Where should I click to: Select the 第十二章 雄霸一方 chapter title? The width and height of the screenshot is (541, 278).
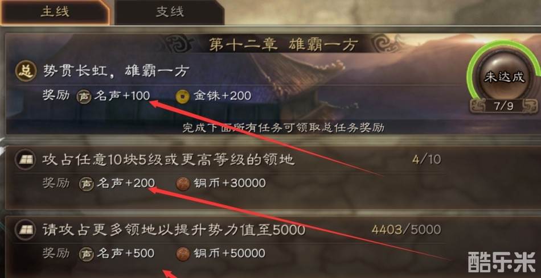[284, 45]
